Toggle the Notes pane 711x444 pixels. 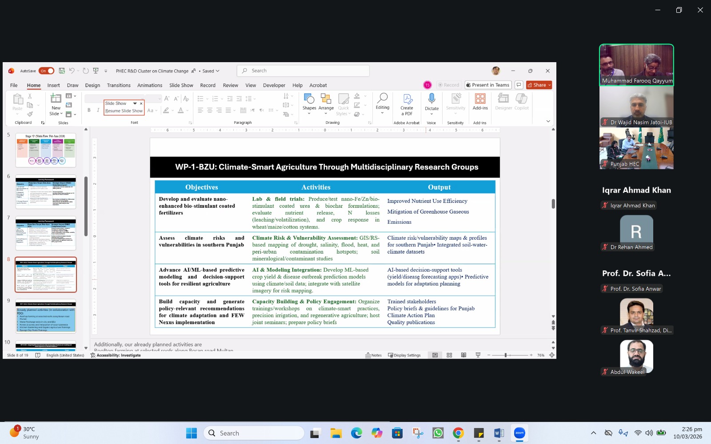tap(374, 355)
